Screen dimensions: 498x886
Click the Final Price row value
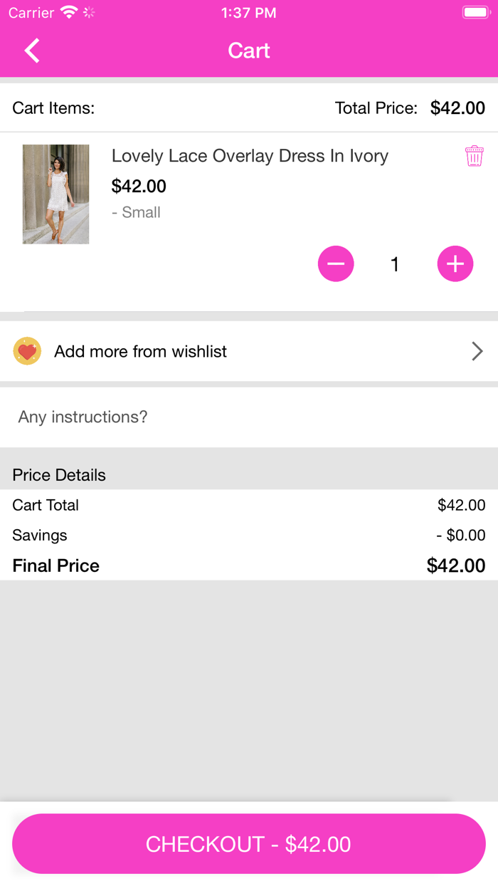(x=455, y=565)
